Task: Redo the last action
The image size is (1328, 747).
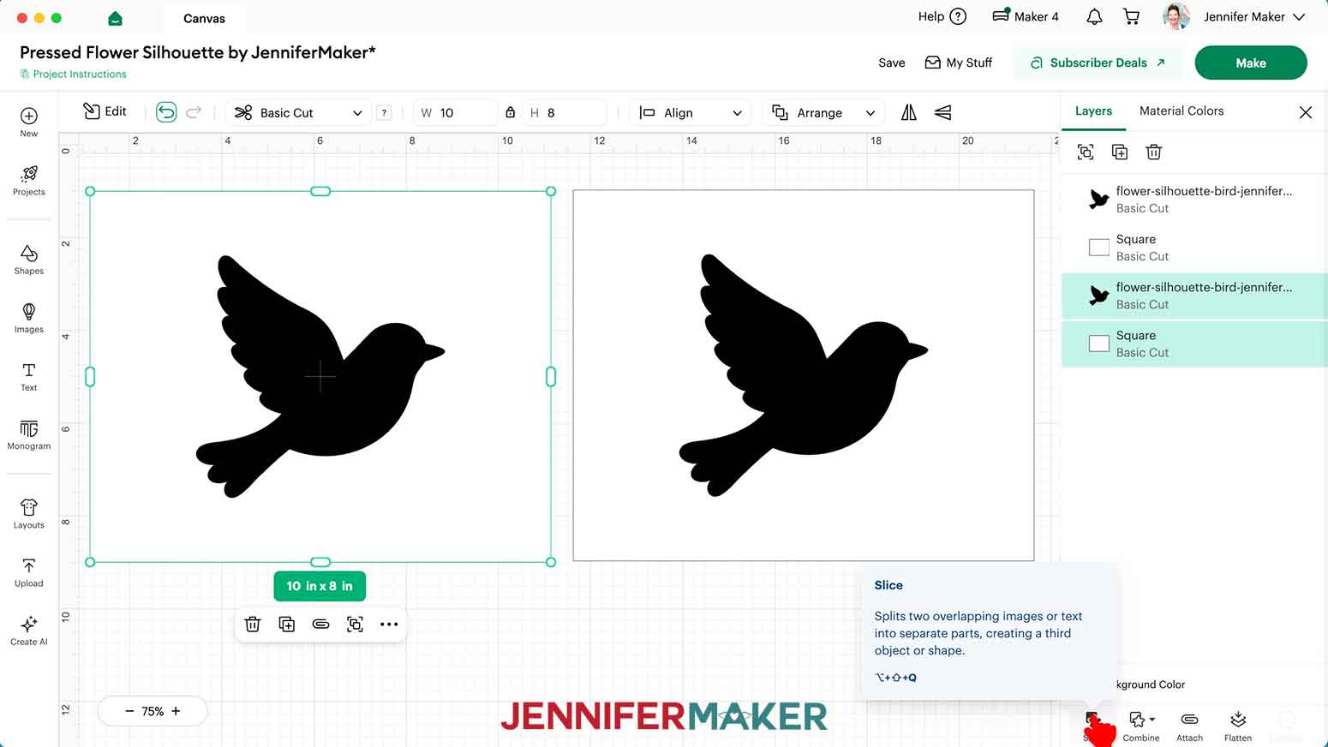Action: pos(194,112)
